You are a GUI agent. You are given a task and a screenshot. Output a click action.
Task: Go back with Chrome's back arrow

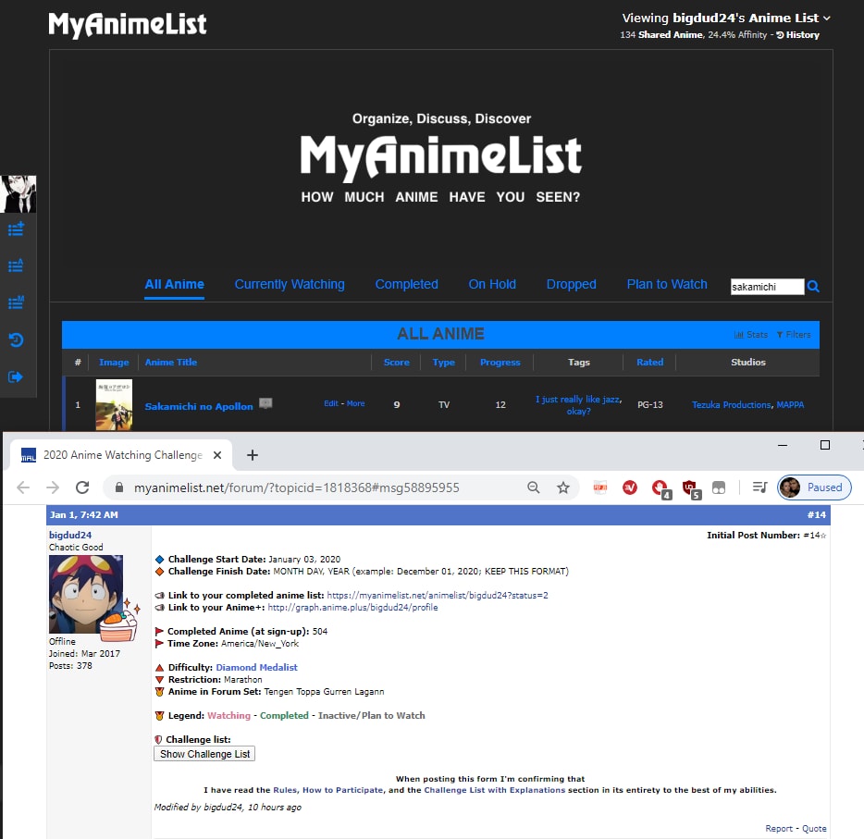[x=23, y=487]
